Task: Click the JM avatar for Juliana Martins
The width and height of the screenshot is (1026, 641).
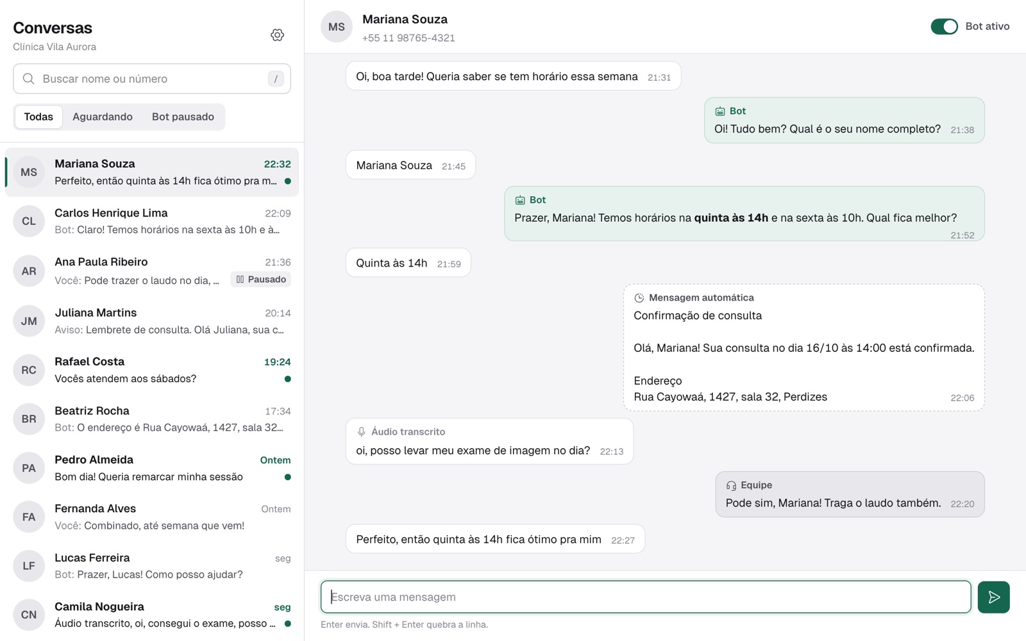Action: tap(29, 321)
